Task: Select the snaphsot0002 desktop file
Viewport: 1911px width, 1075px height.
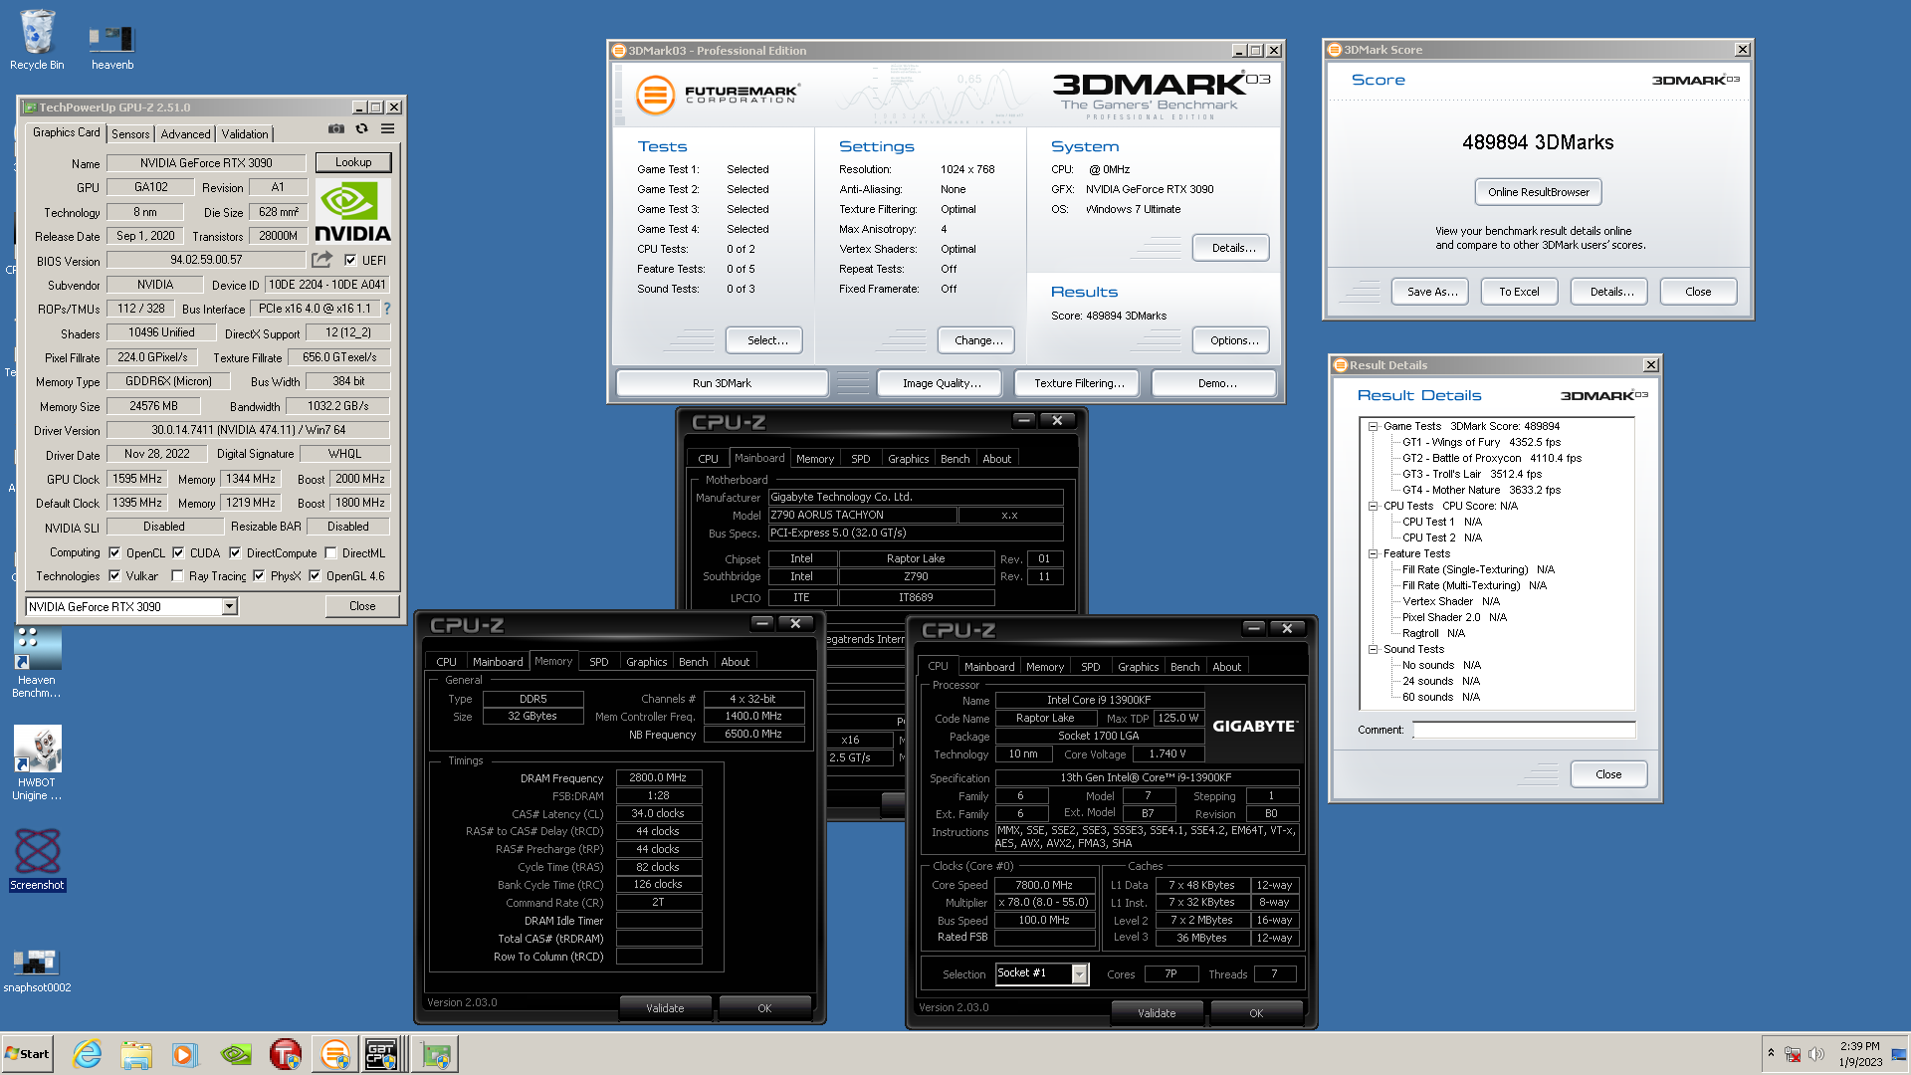Action: click(37, 970)
